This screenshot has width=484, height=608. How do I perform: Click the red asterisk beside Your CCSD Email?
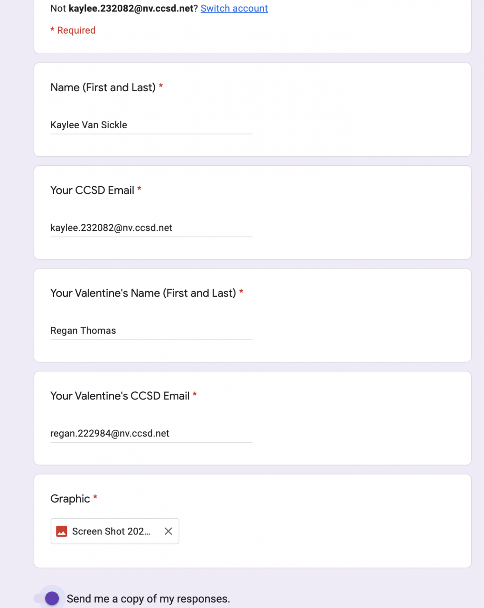coord(140,190)
